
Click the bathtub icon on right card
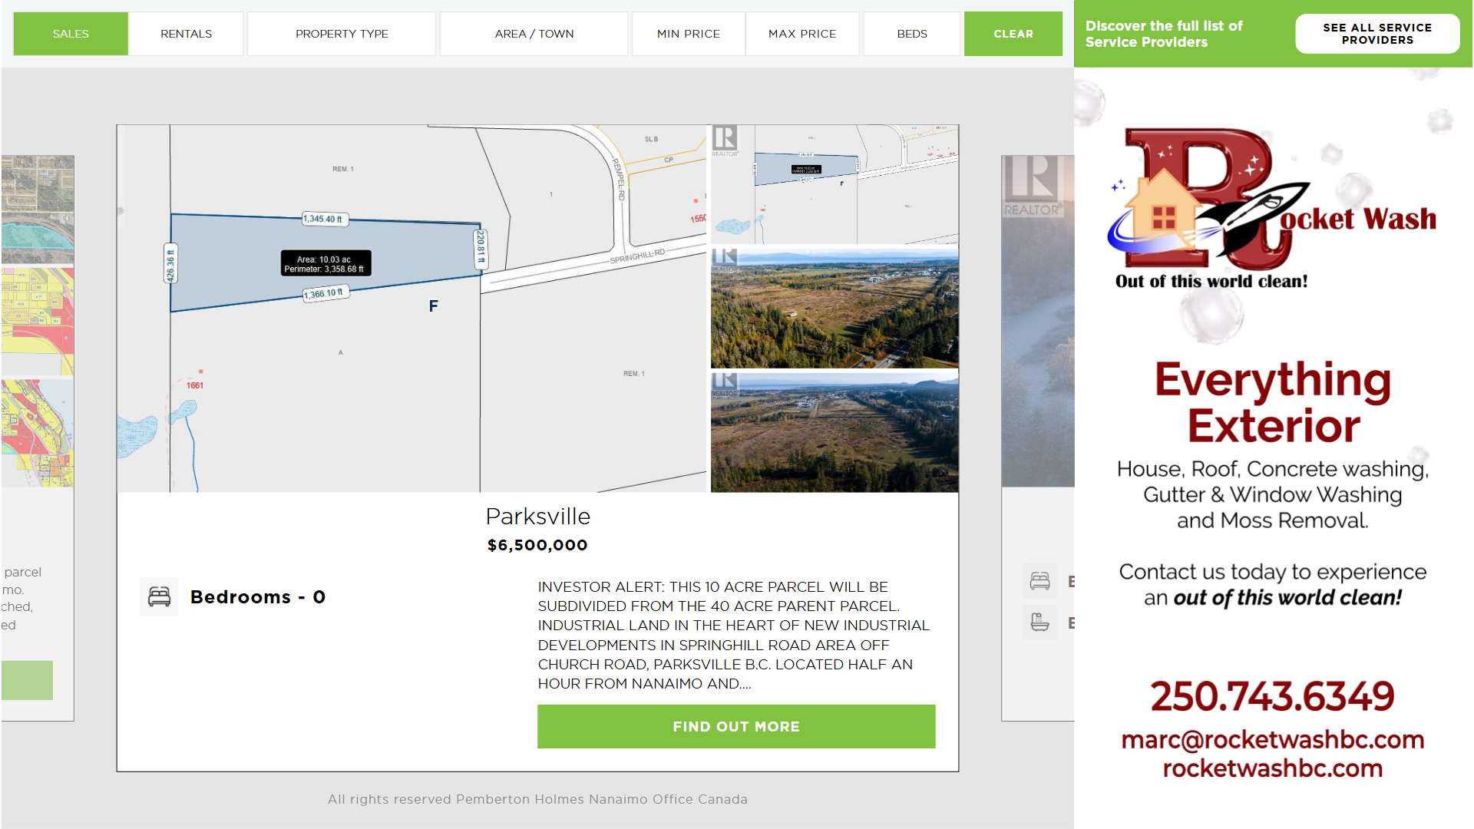tap(1039, 622)
